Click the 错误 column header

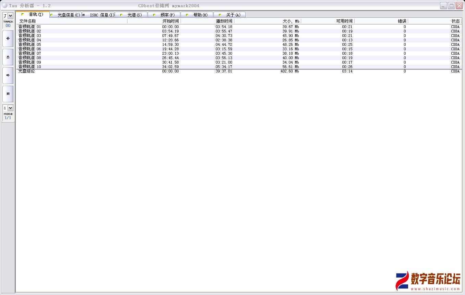[381, 21]
